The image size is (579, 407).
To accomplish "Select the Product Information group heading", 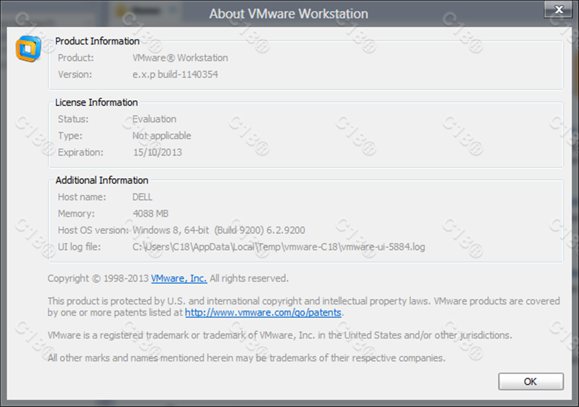I will [97, 41].
